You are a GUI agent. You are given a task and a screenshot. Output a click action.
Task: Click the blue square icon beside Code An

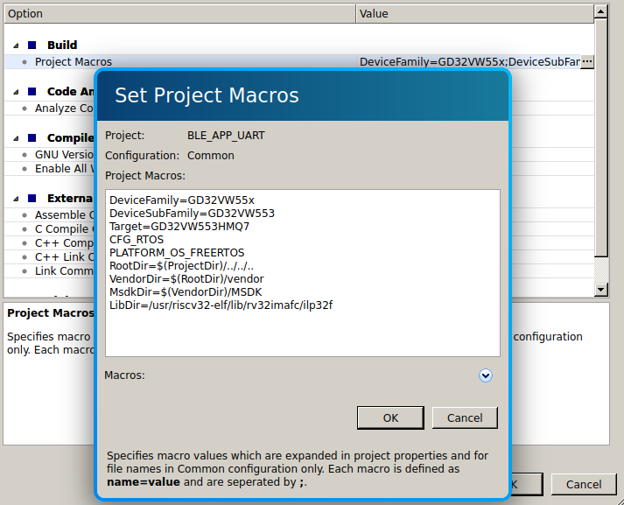pos(32,91)
